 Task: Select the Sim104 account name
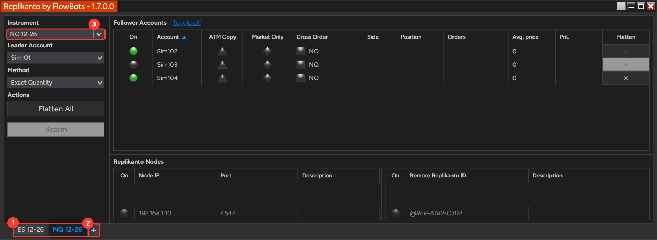[x=167, y=78]
